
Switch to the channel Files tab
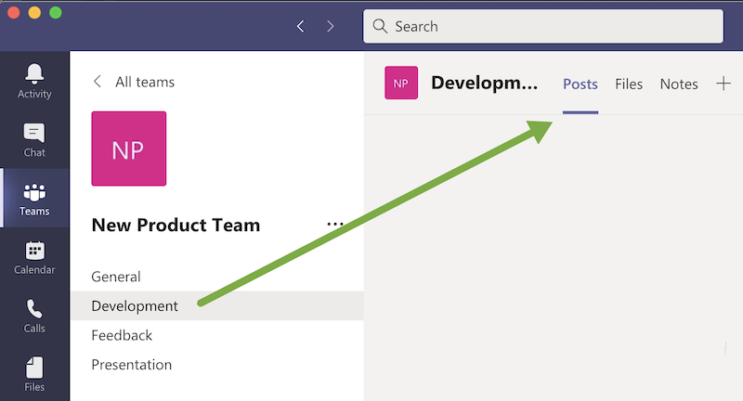pos(629,84)
